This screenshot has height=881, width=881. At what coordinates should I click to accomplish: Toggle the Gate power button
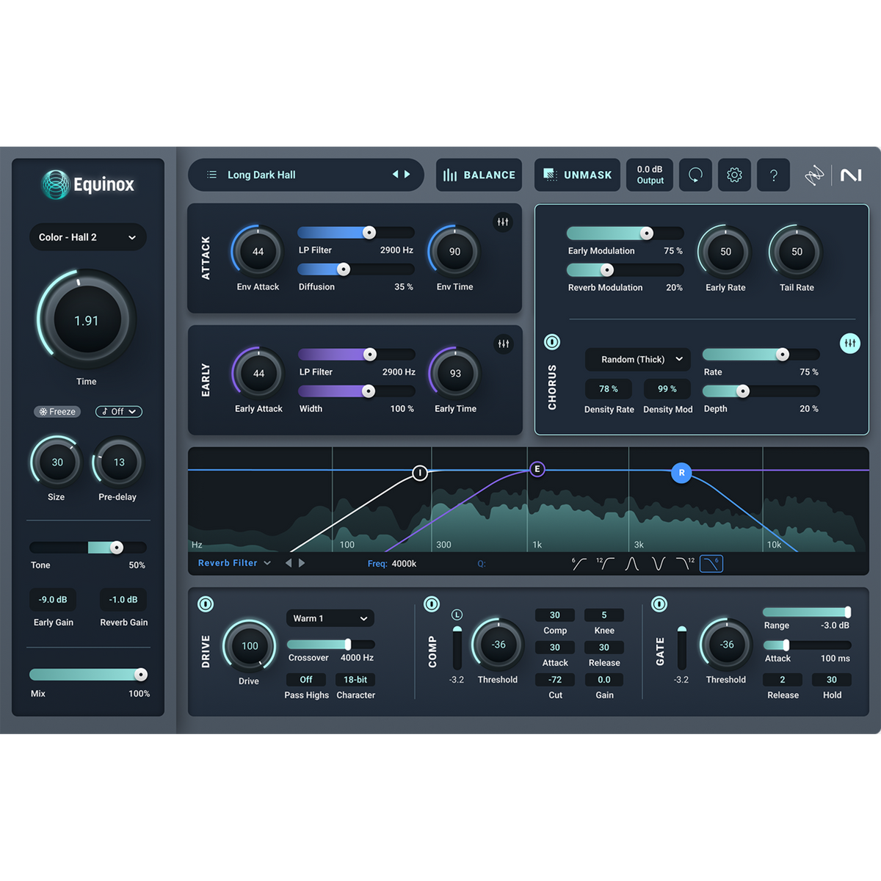coord(659,604)
